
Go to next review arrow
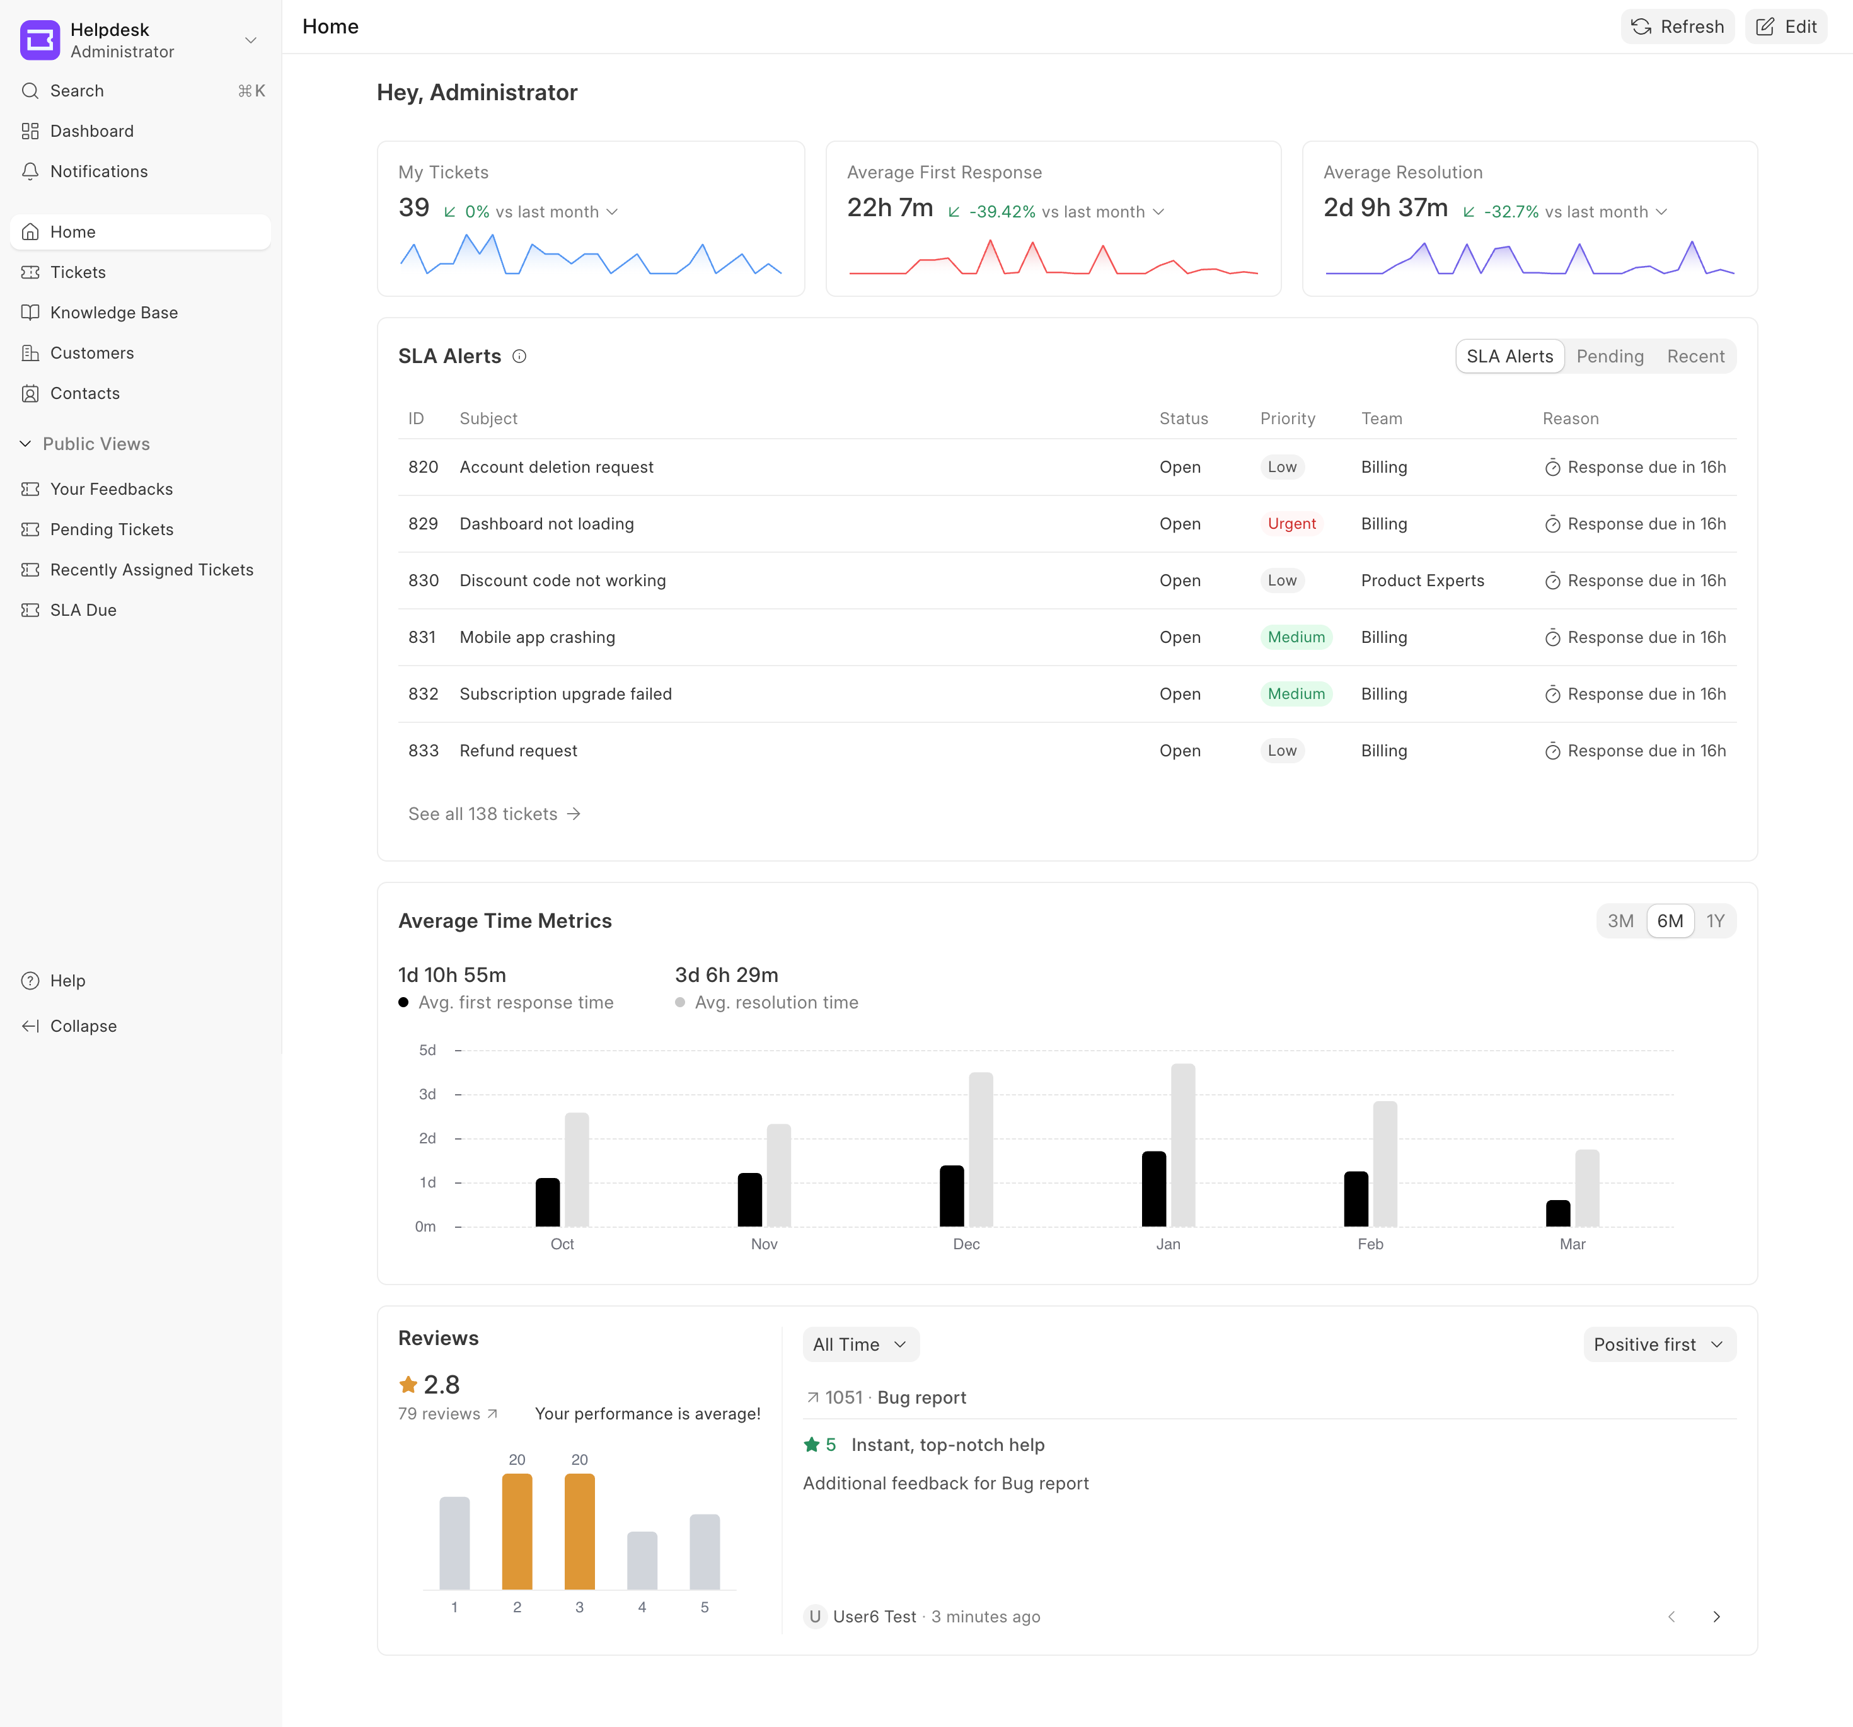(1716, 1616)
